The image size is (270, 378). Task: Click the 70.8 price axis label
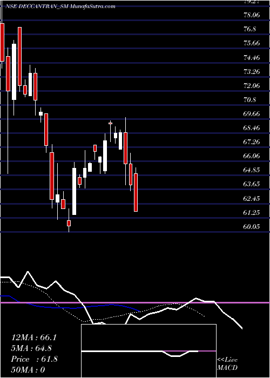pyautogui.click(x=249, y=100)
